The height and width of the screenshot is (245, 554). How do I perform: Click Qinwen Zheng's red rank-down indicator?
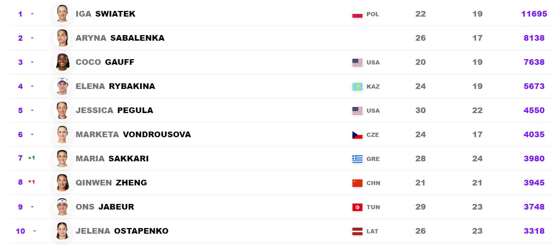(x=32, y=182)
